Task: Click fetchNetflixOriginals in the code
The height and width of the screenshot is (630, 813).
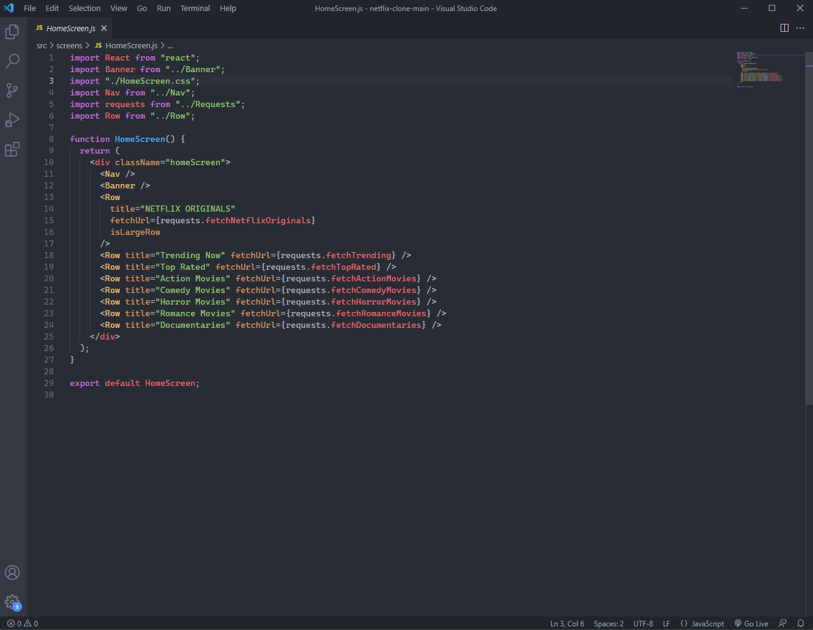Action: 258,220
